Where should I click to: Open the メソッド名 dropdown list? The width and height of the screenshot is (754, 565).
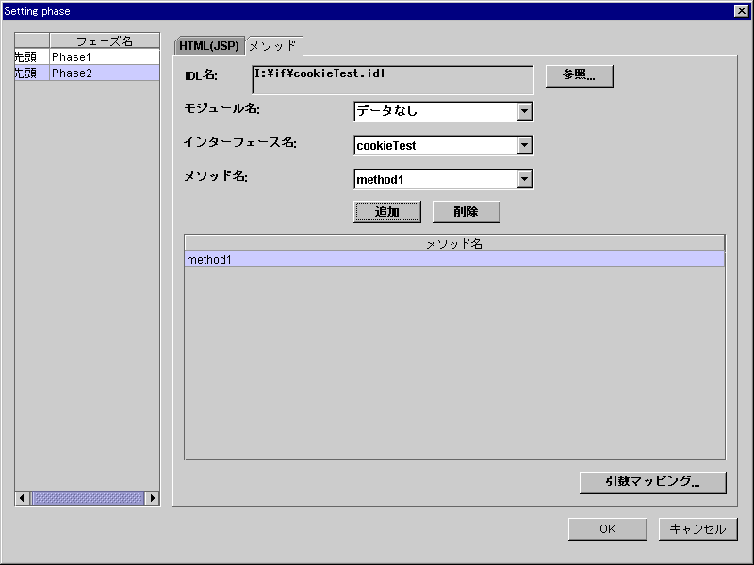click(526, 179)
